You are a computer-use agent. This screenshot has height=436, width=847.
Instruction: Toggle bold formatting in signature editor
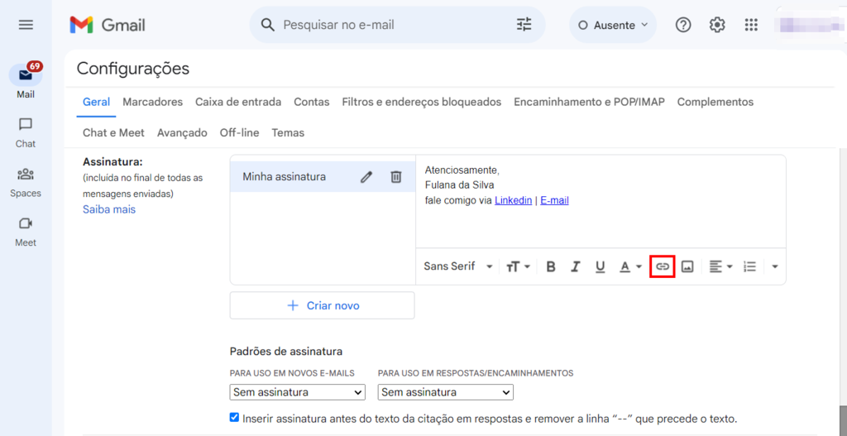pos(550,266)
